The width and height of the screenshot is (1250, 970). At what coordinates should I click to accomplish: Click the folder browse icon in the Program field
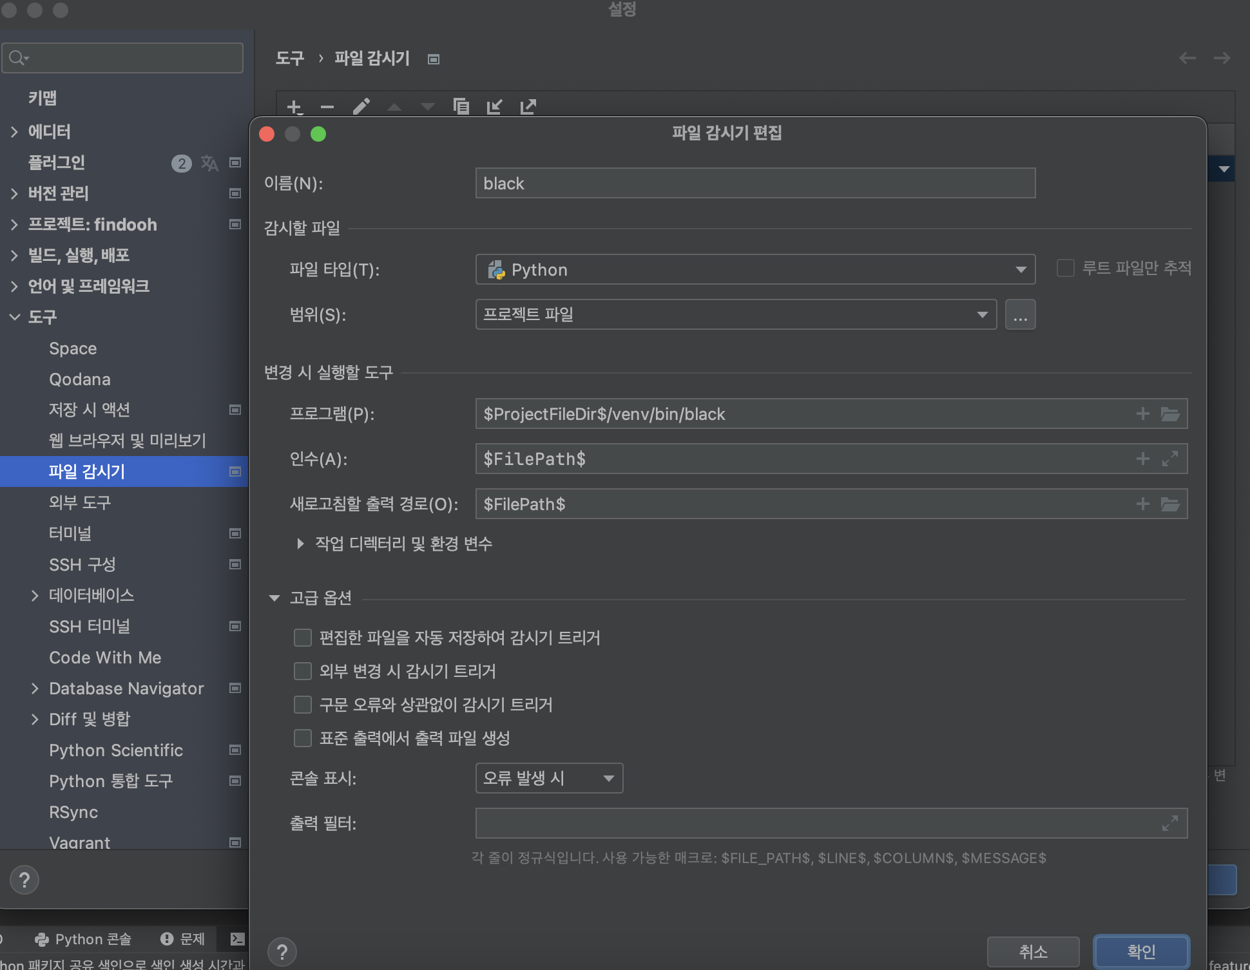click(1169, 414)
